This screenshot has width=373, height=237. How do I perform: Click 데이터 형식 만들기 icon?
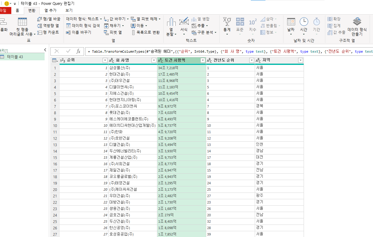point(357,21)
